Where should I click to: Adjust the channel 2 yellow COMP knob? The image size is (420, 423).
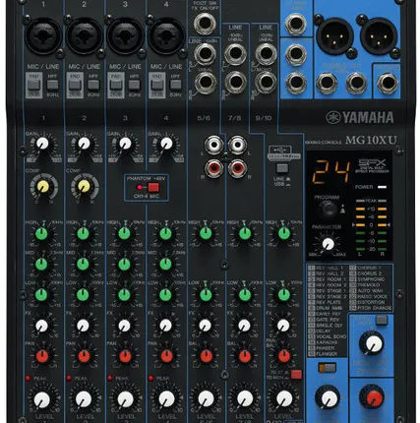[84, 186]
